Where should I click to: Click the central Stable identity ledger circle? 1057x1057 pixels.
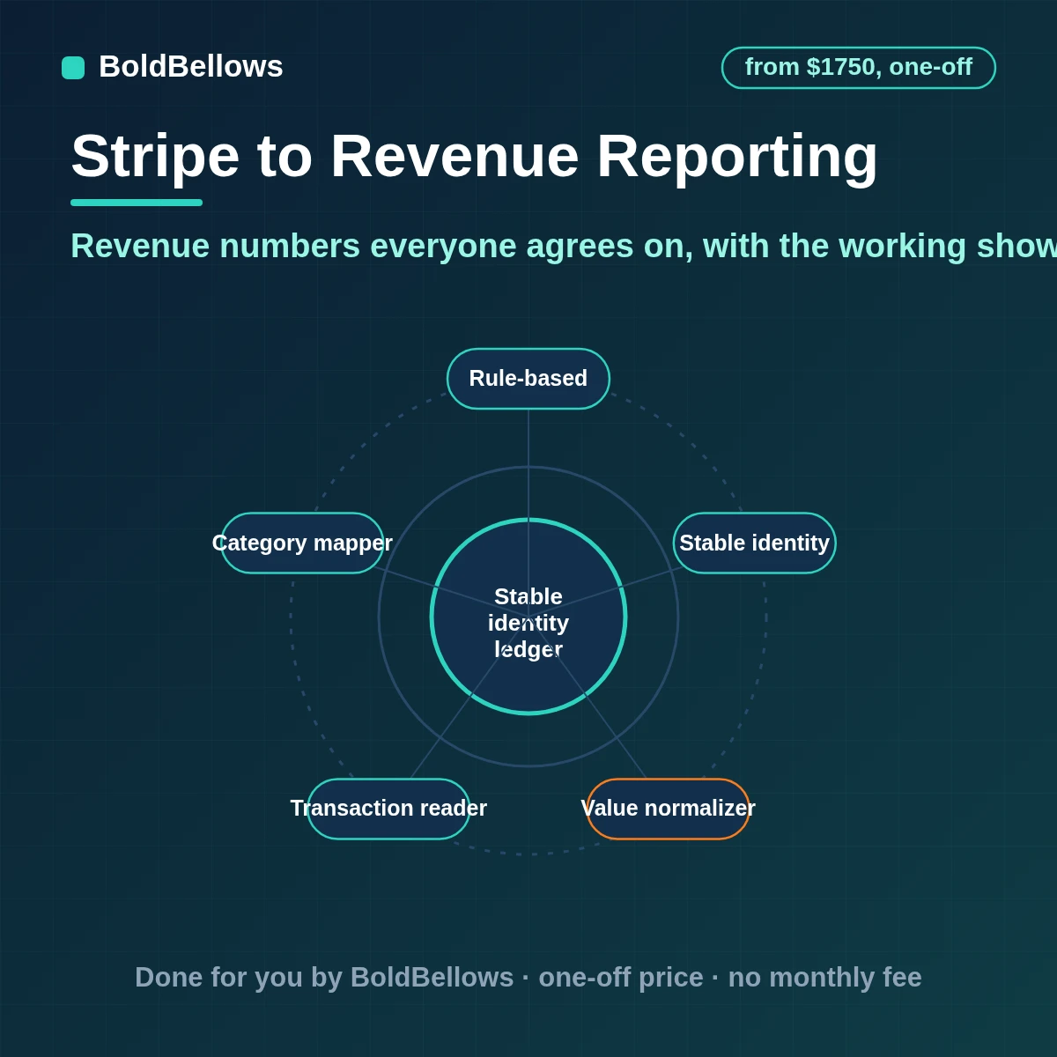[528, 617]
